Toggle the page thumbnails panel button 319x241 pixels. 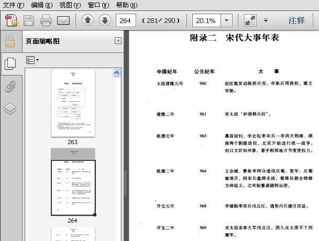[10, 63]
